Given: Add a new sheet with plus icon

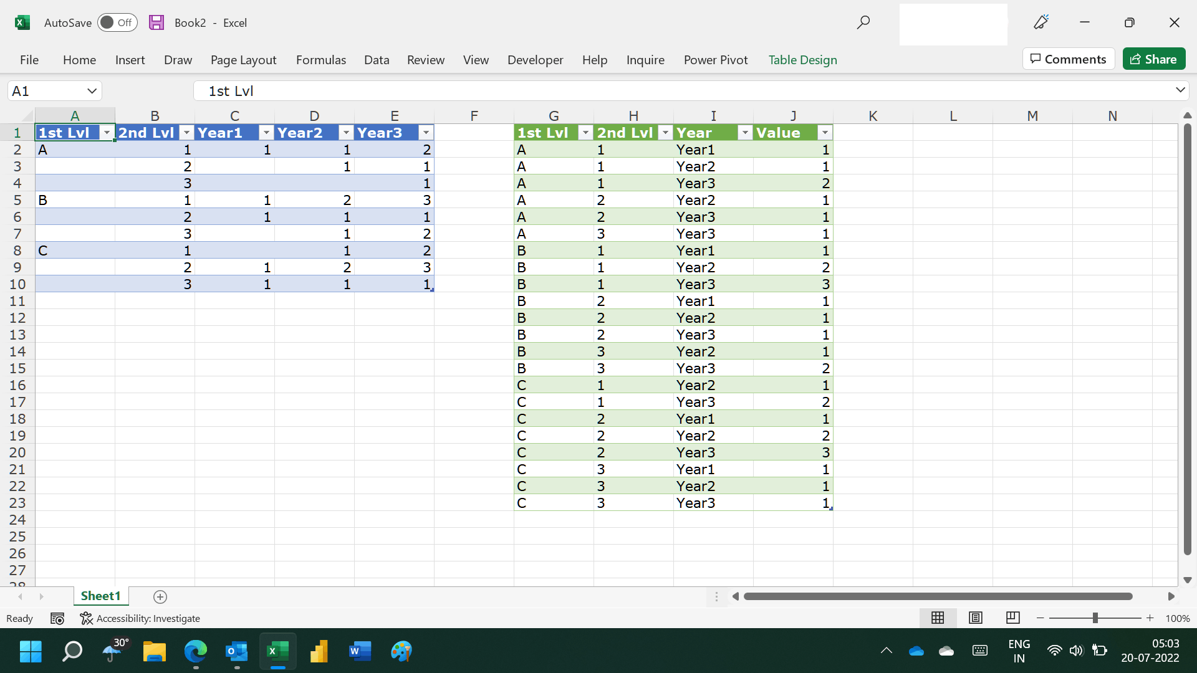Looking at the screenshot, I should coord(160,597).
